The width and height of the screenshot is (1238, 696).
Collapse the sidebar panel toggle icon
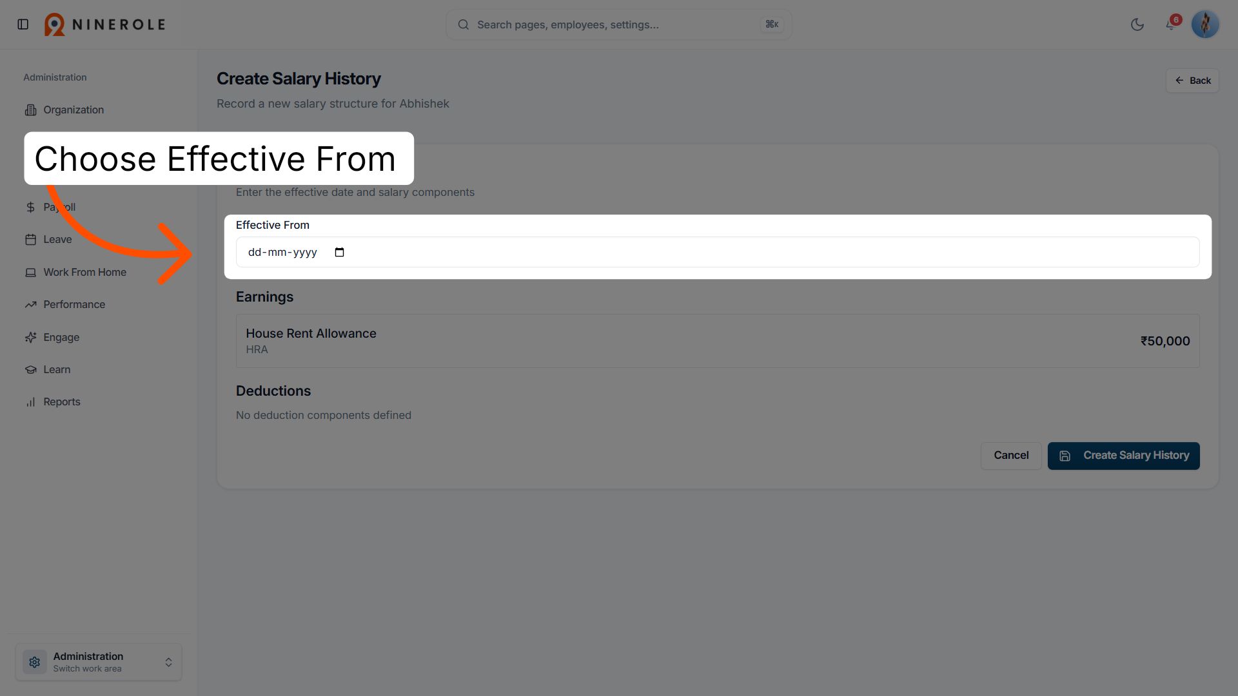[23, 24]
